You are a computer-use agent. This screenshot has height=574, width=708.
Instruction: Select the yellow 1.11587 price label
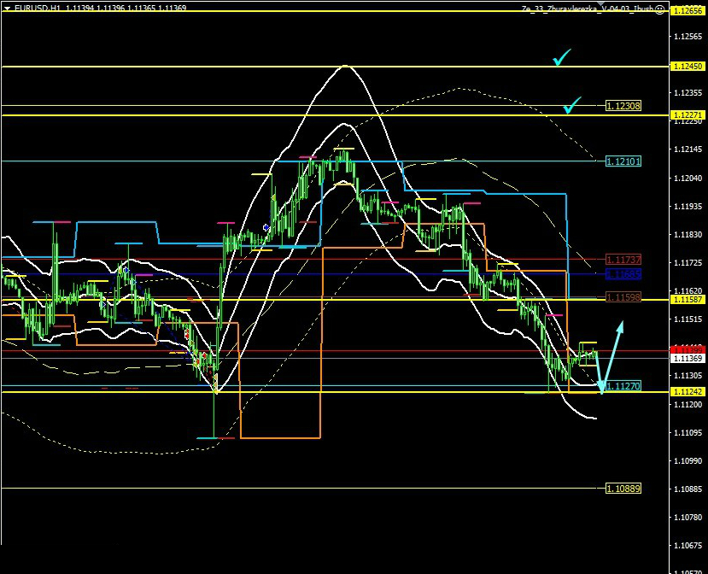(688, 300)
